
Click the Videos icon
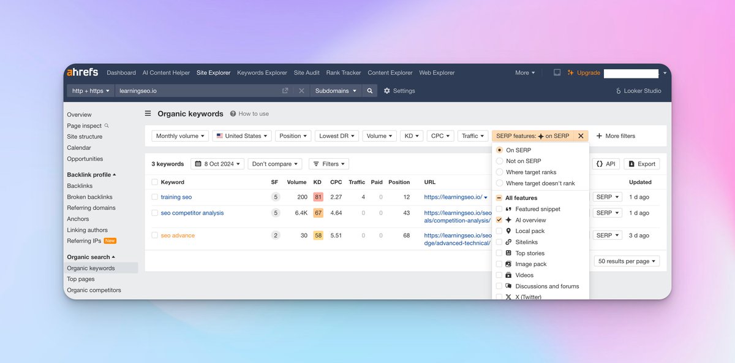click(508, 275)
